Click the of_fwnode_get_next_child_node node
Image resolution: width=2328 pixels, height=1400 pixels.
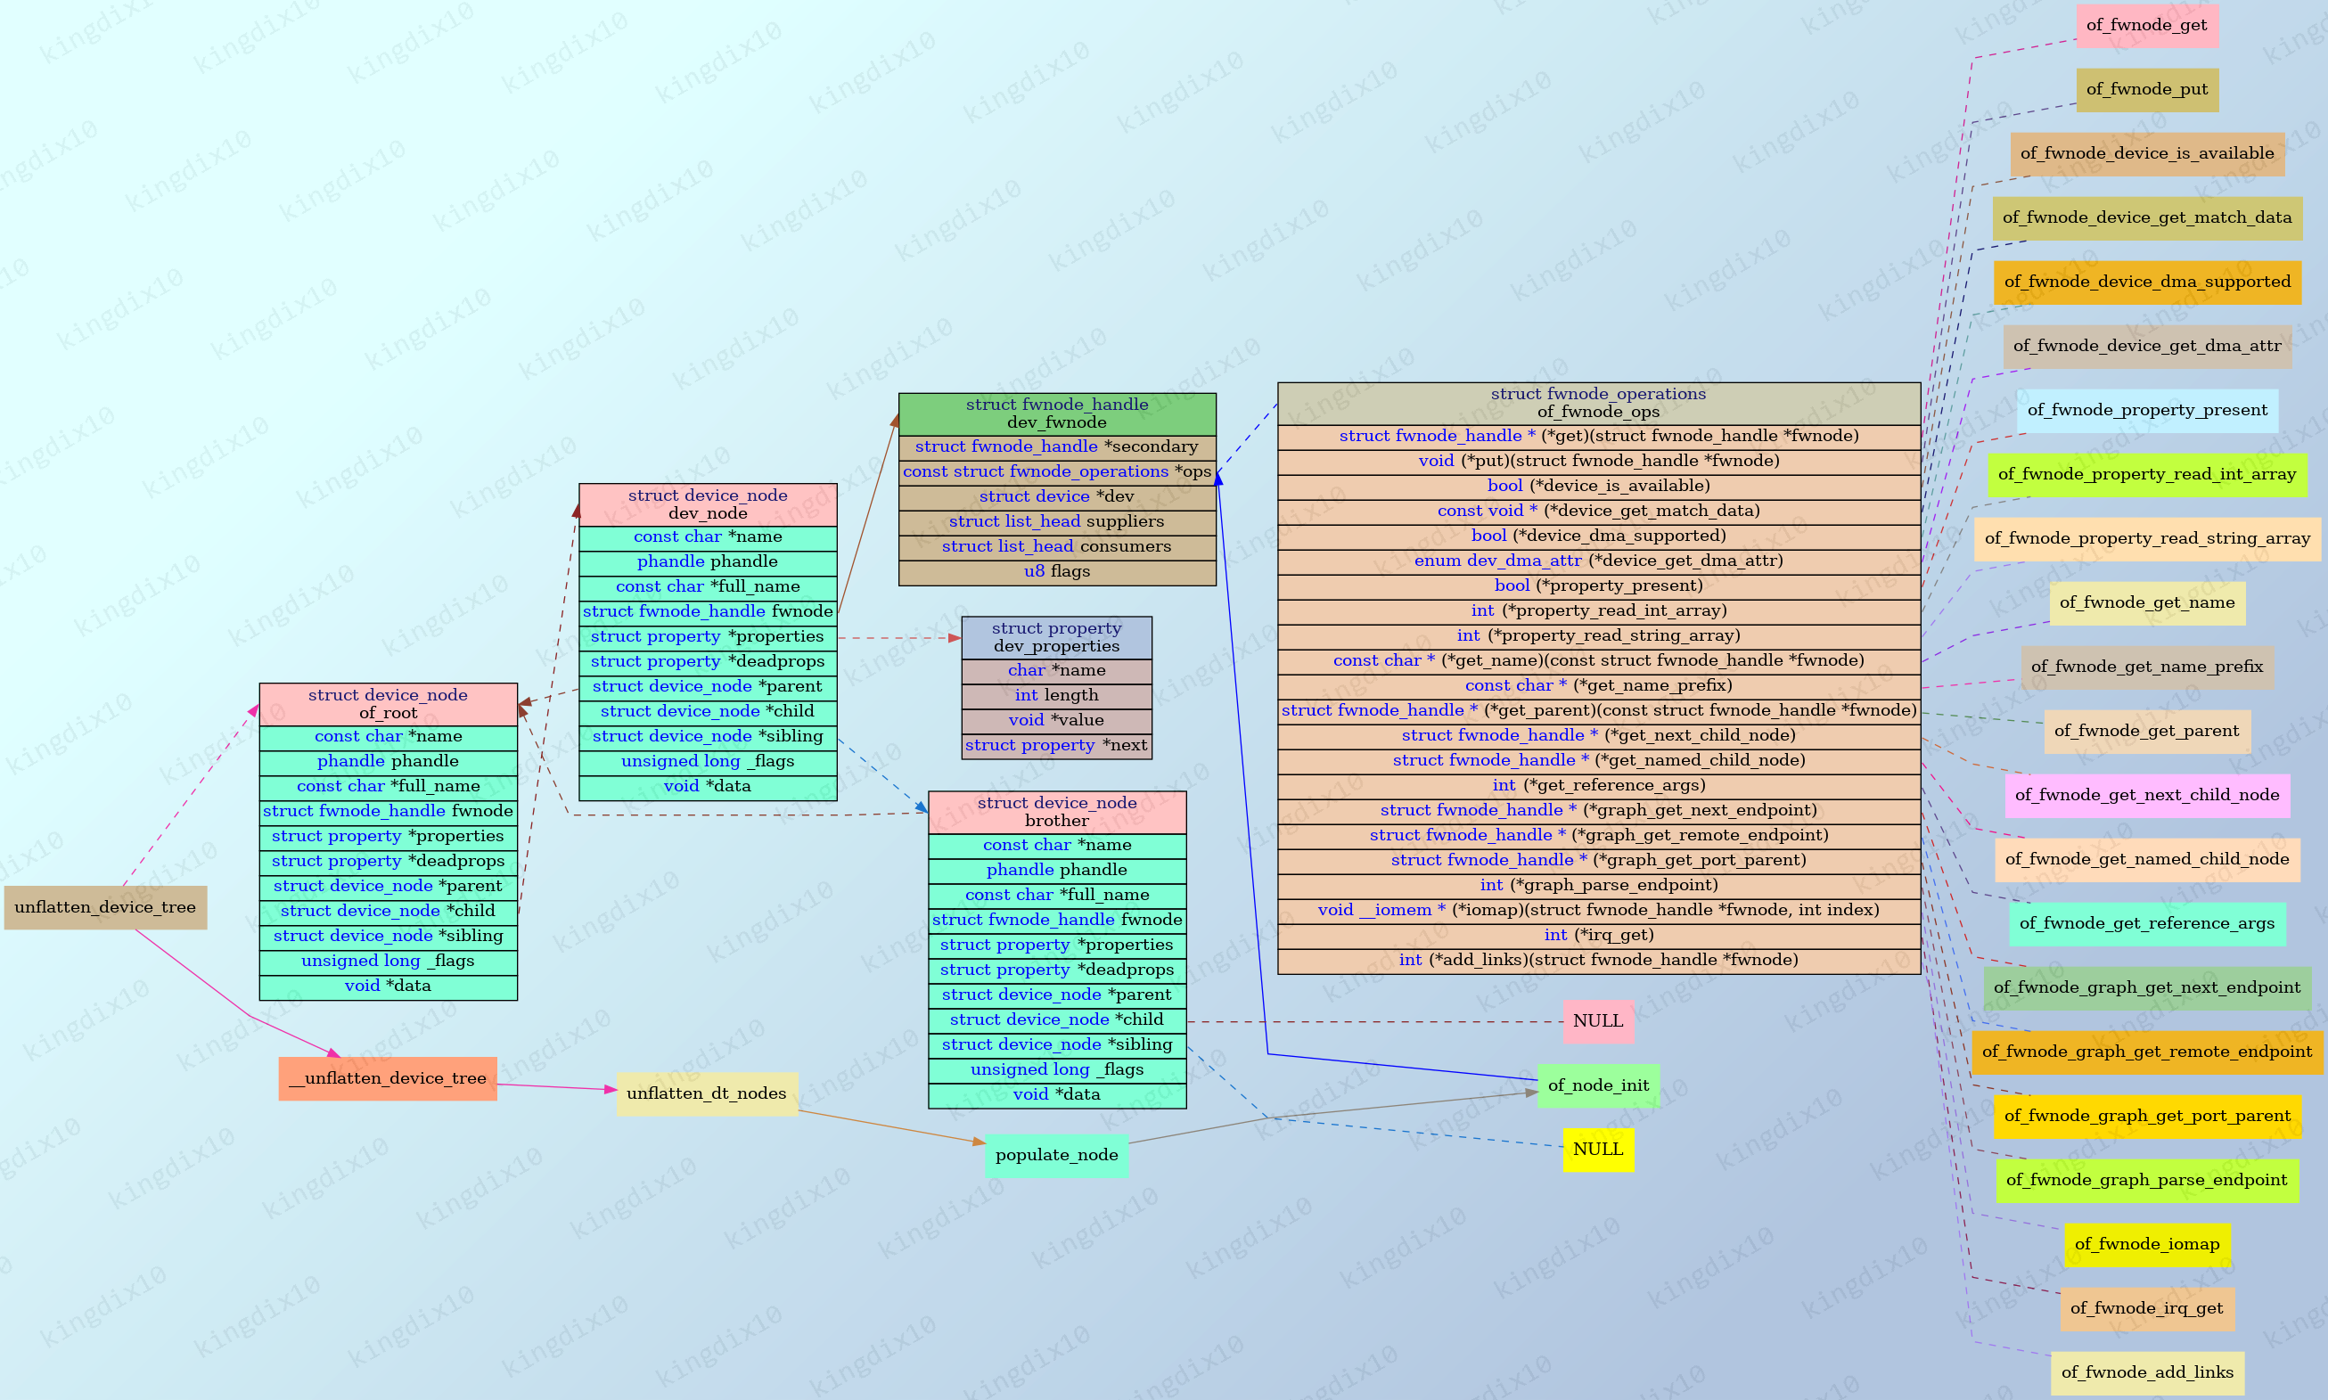click(x=2147, y=795)
